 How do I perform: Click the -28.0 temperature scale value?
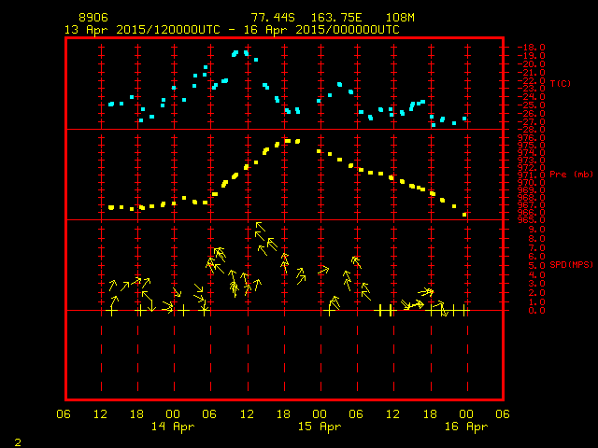tap(531, 130)
